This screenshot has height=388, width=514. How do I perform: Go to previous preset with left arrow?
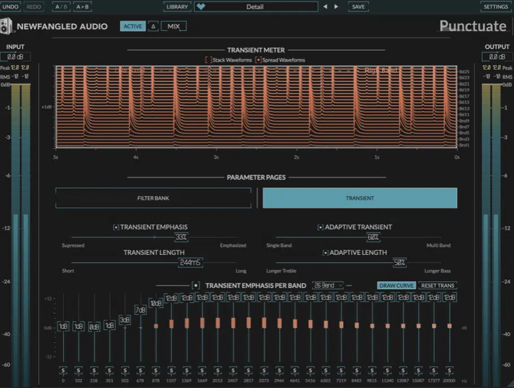pyautogui.click(x=325, y=7)
